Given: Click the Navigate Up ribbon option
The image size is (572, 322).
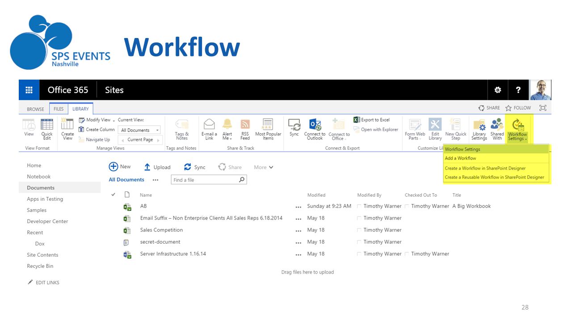Looking at the screenshot, I should tap(94, 140).
